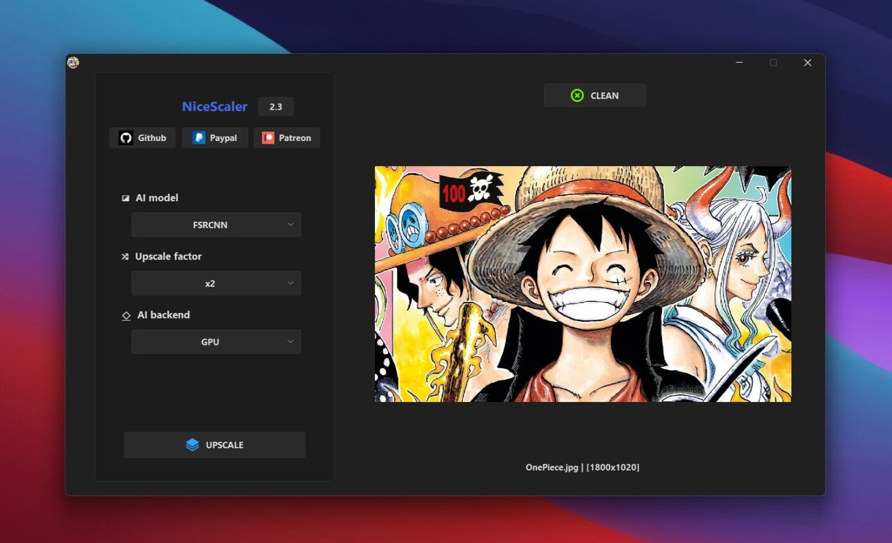Click the 2.3 version badge
This screenshot has height=543, width=892.
tap(276, 106)
